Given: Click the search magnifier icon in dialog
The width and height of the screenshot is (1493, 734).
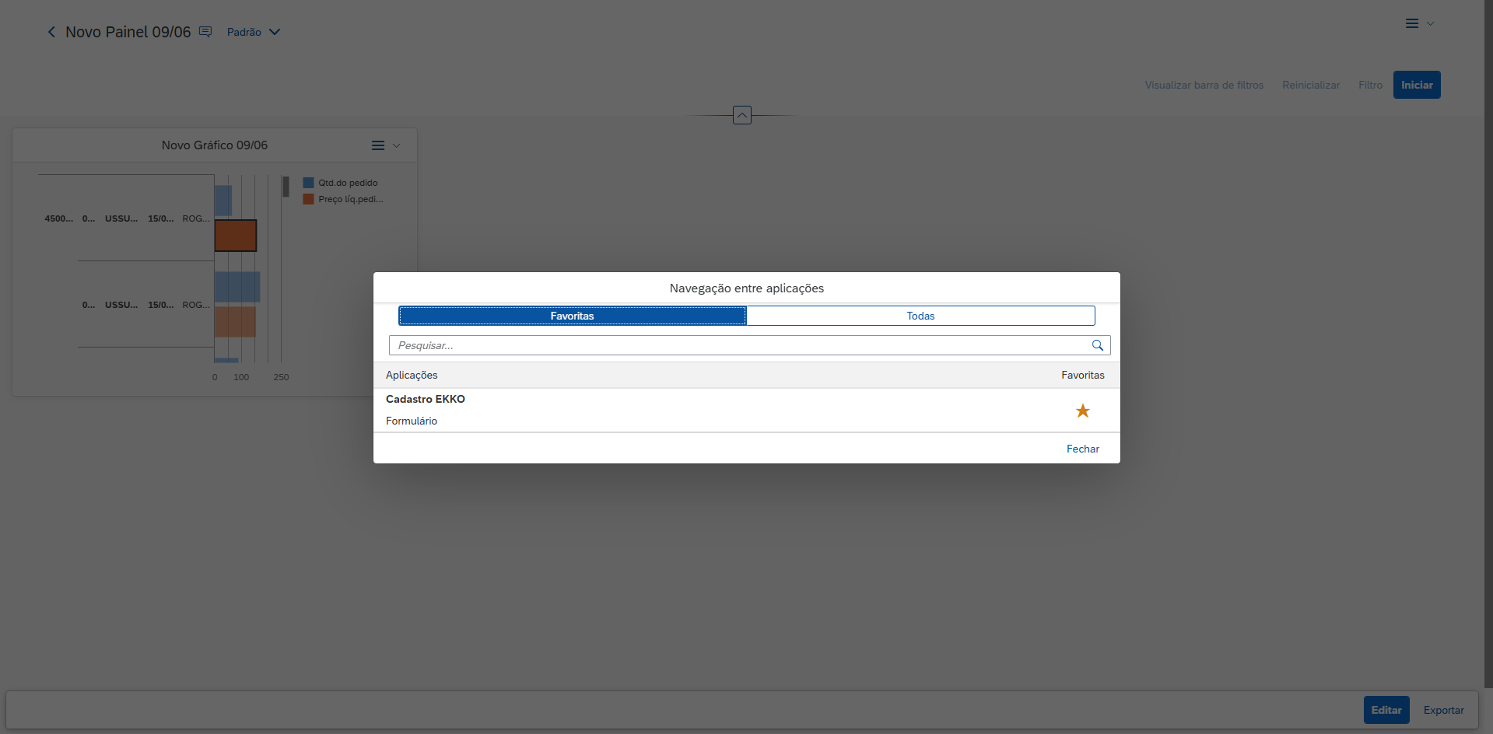Looking at the screenshot, I should 1097,345.
